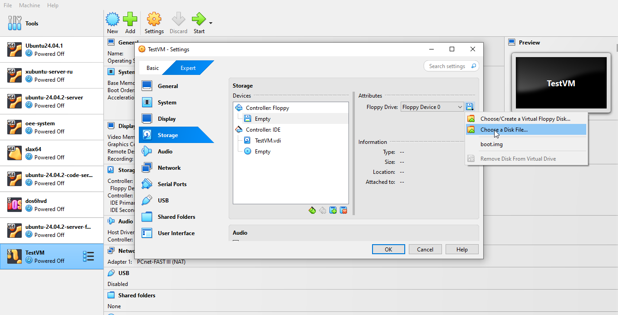Choose 'Choose/Create a Virtual Floppy Disk...' menu entry
The height and width of the screenshot is (315, 618).
[x=525, y=119]
